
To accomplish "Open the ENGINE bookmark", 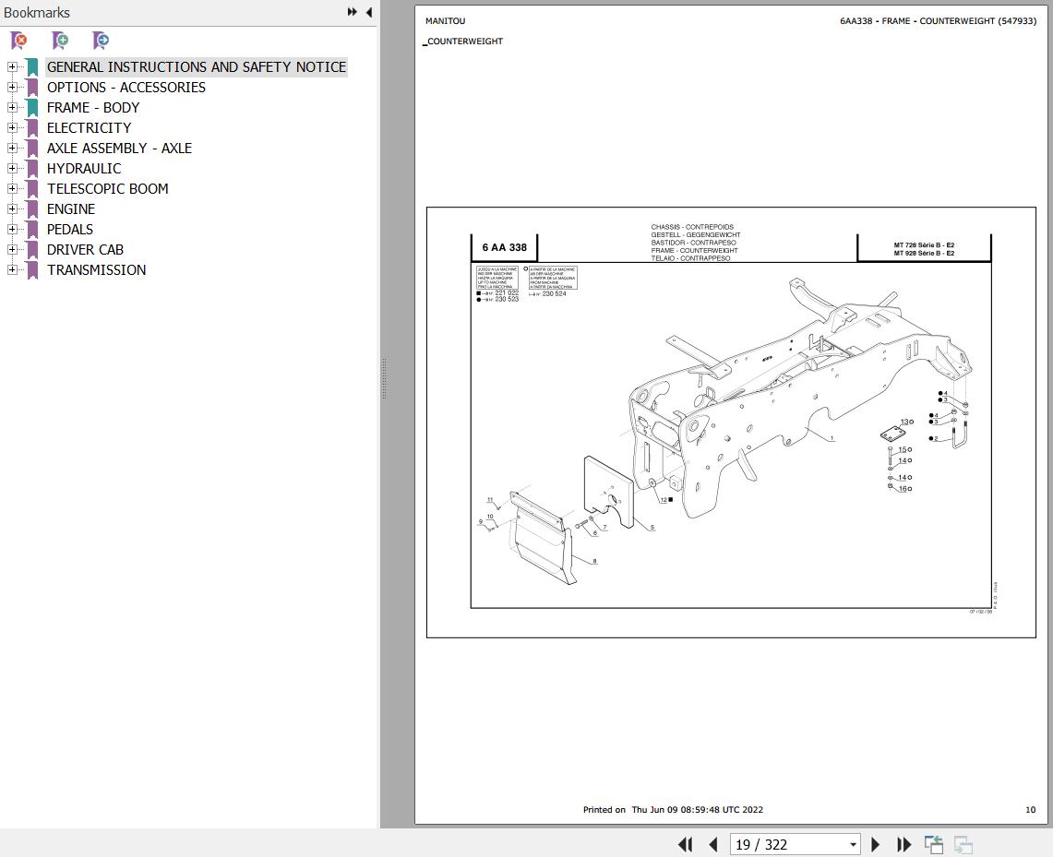I will [71, 208].
